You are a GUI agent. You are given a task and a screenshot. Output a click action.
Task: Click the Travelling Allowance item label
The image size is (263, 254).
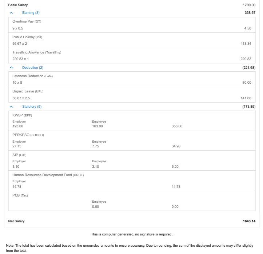pos(36,52)
